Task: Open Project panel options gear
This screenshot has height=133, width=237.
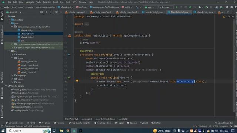Action: (x=56, y=12)
